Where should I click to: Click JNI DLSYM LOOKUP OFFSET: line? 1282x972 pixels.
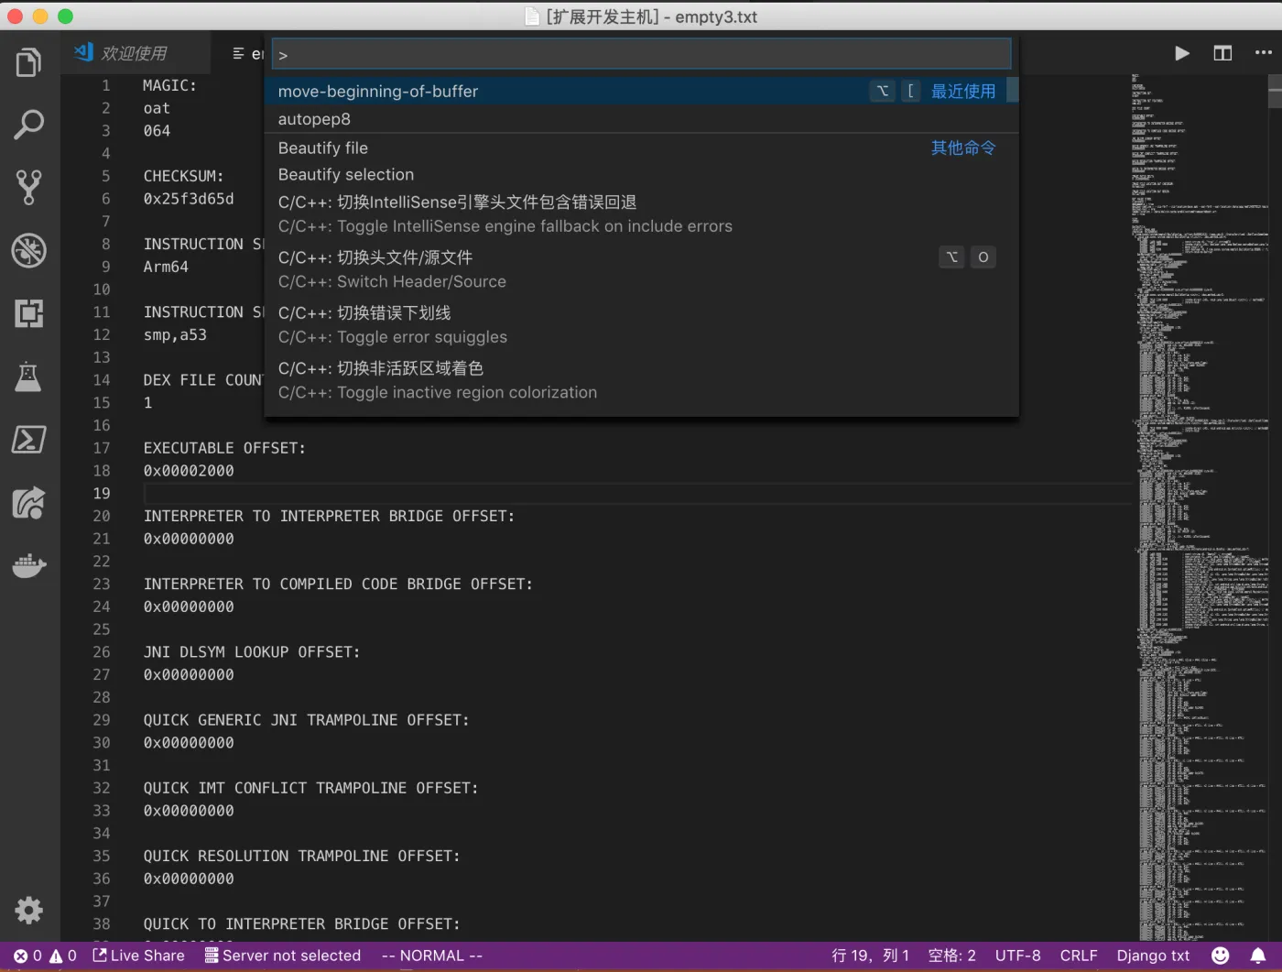point(252,652)
